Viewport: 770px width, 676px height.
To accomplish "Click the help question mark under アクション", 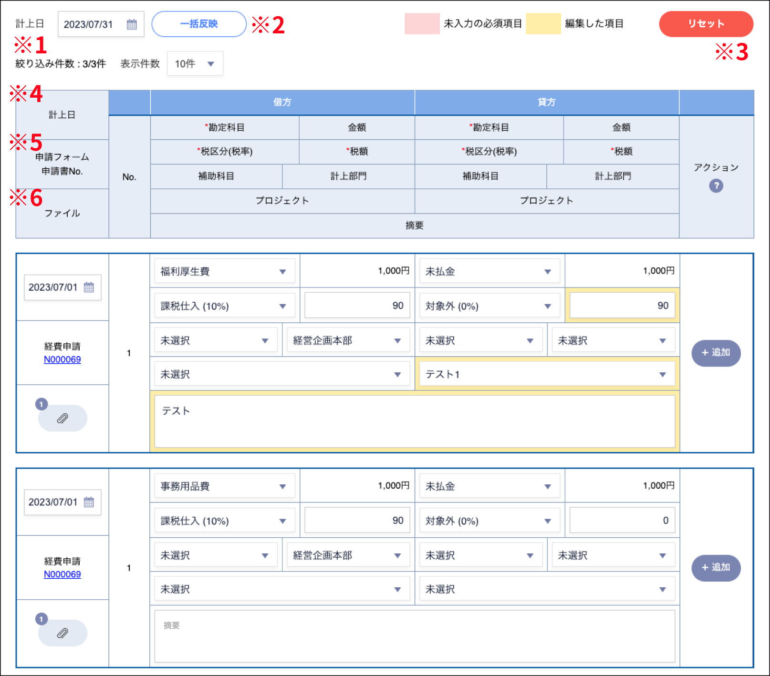I will coord(716,185).
